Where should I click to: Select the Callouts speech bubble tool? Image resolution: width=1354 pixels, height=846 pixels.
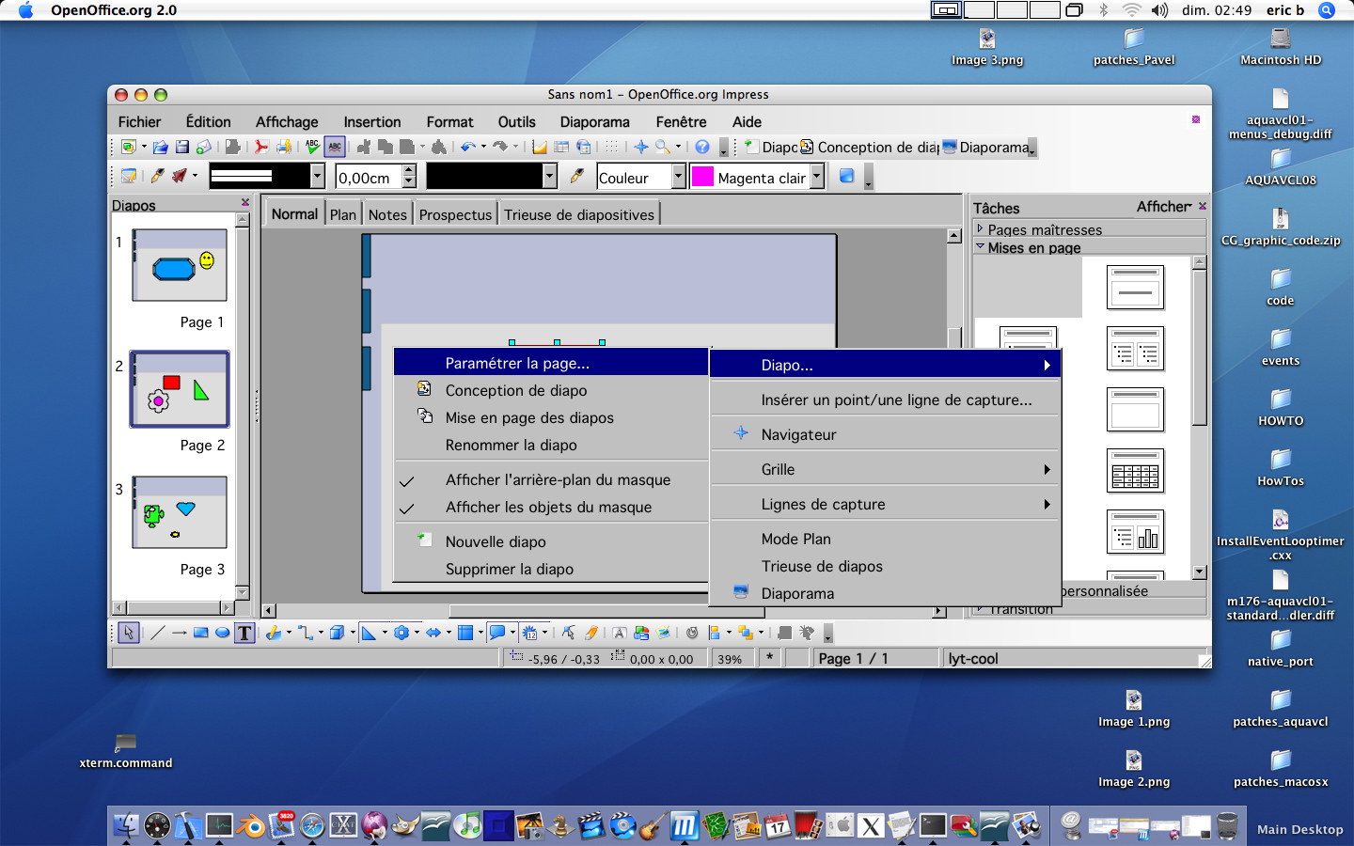497,633
